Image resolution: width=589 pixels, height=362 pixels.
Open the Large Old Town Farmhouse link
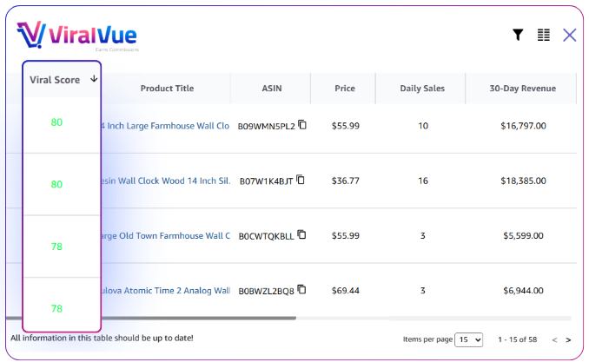click(165, 235)
